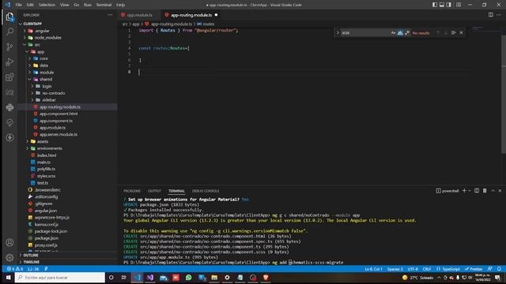This screenshot has height=284, width=506.
Task: Collapse the src folder
Action: point(25,45)
